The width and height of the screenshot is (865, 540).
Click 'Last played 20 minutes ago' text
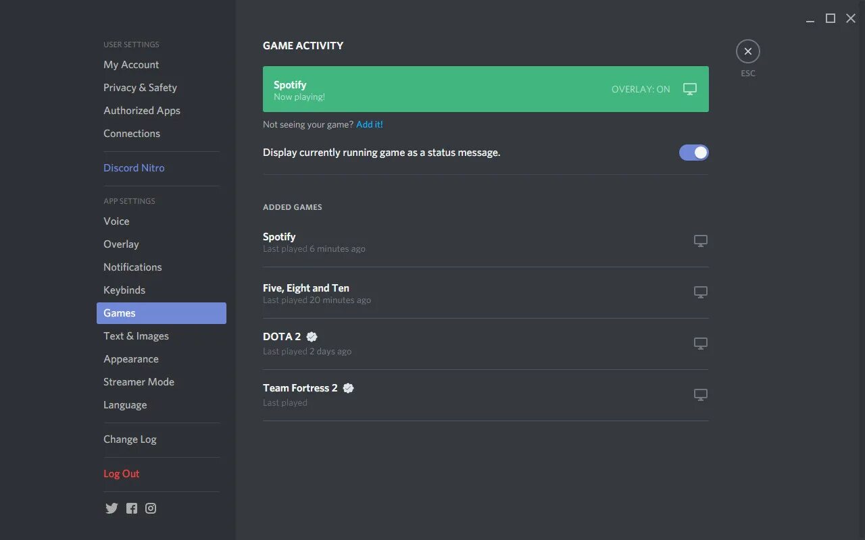tap(317, 300)
